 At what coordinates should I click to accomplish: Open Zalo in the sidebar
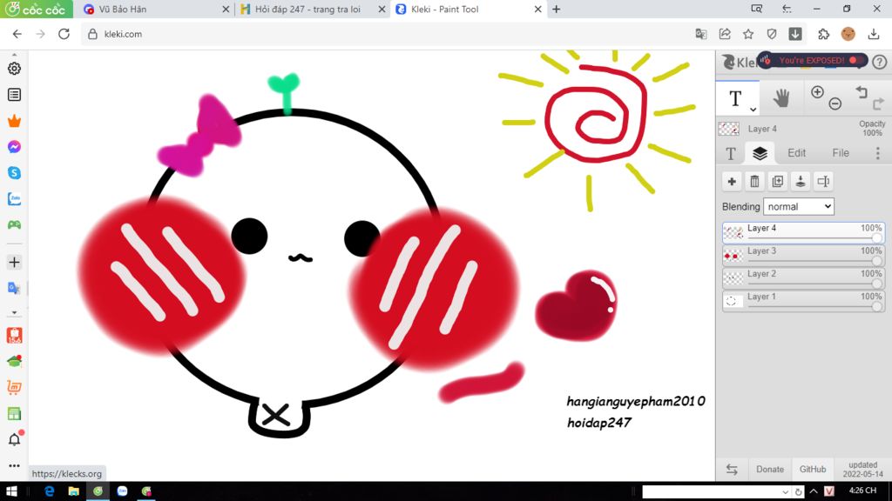click(14, 199)
